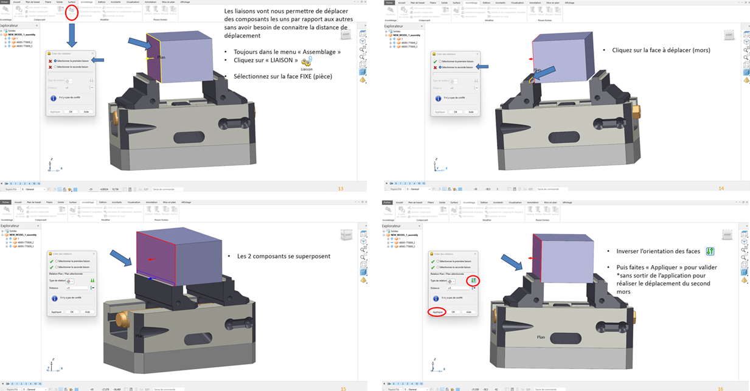Click the Liaison icon in slide 15's ribbon
Screen dimensions: 750x391
coord(72,210)
